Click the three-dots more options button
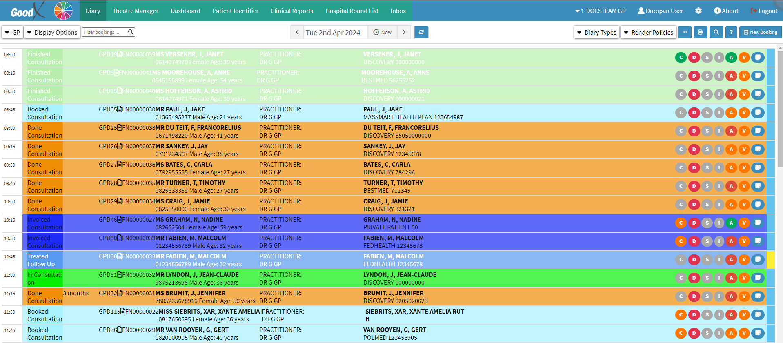Viewport: 783px width, 343px height. click(x=685, y=32)
